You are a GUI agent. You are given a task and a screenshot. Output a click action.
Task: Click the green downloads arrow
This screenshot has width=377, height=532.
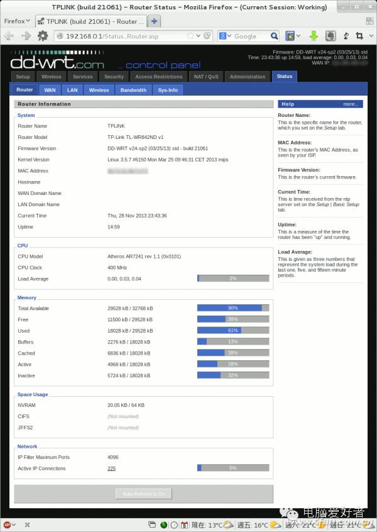[314, 36]
